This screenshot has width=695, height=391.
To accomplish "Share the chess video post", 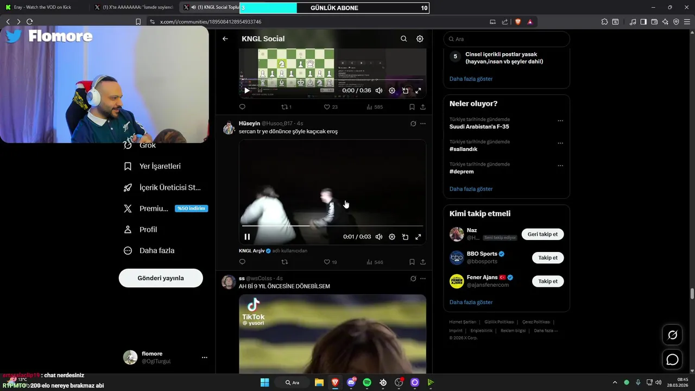I will [x=423, y=107].
